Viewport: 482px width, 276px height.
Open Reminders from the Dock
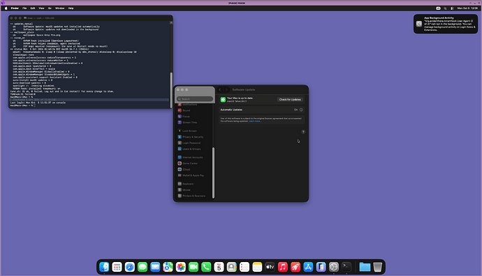click(x=244, y=267)
